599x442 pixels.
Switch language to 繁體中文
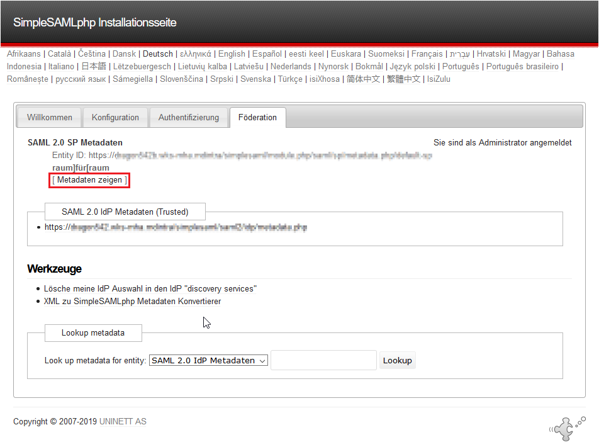tap(403, 79)
